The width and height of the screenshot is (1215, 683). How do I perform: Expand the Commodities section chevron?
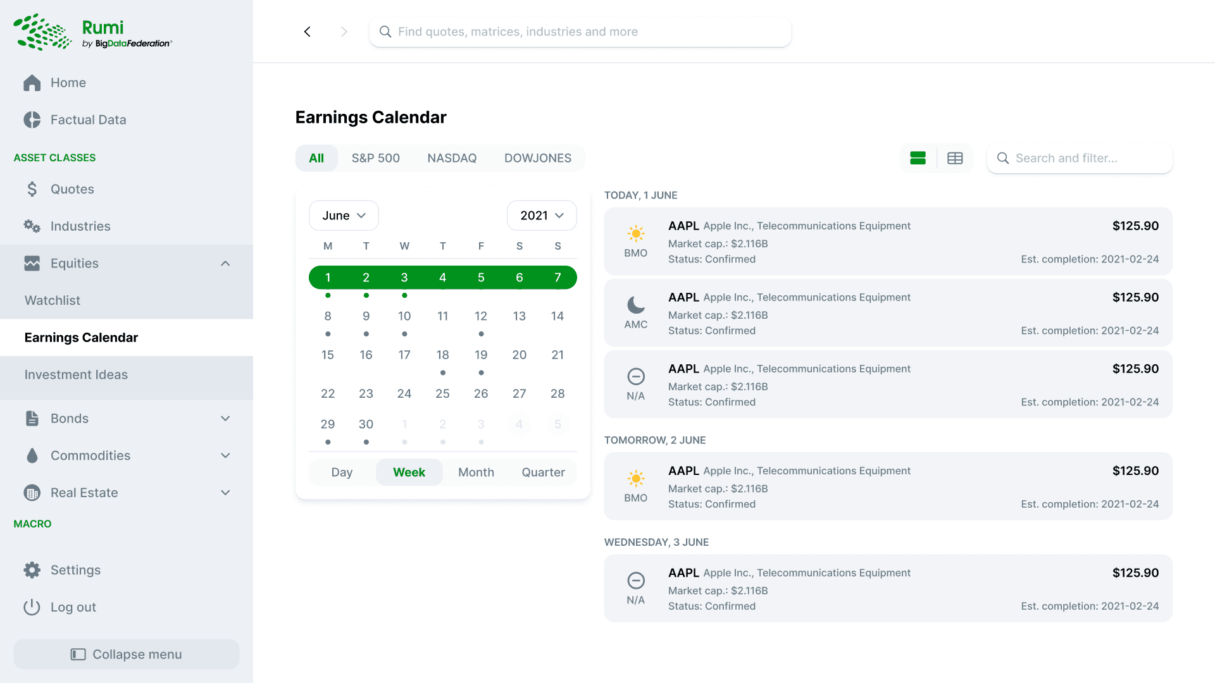(225, 456)
